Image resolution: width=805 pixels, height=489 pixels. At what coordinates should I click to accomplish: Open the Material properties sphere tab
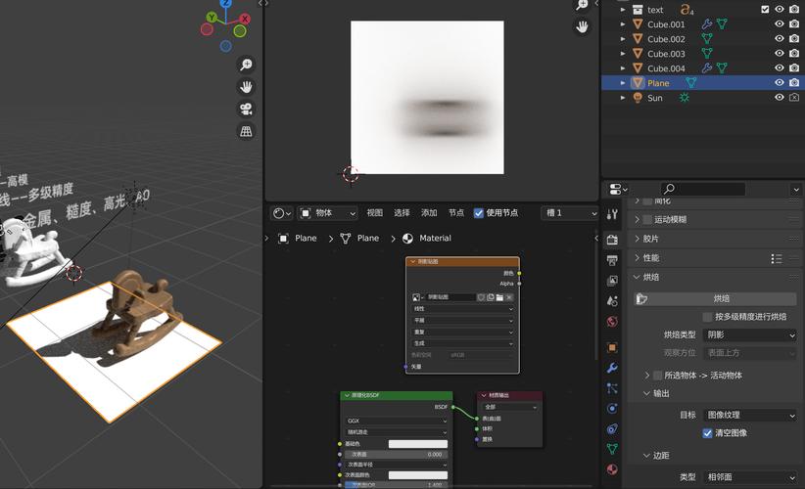click(612, 469)
